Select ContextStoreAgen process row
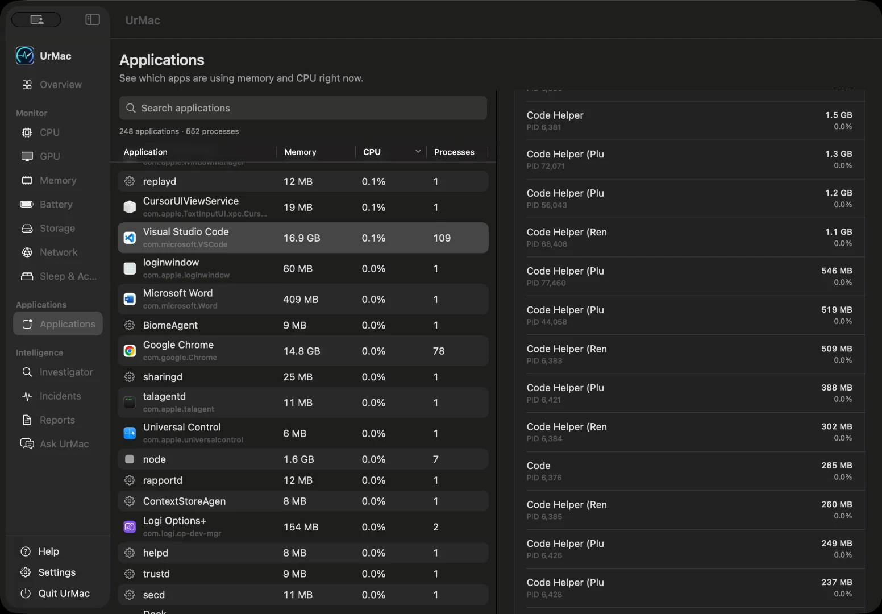Image resolution: width=882 pixels, height=614 pixels. (x=303, y=501)
